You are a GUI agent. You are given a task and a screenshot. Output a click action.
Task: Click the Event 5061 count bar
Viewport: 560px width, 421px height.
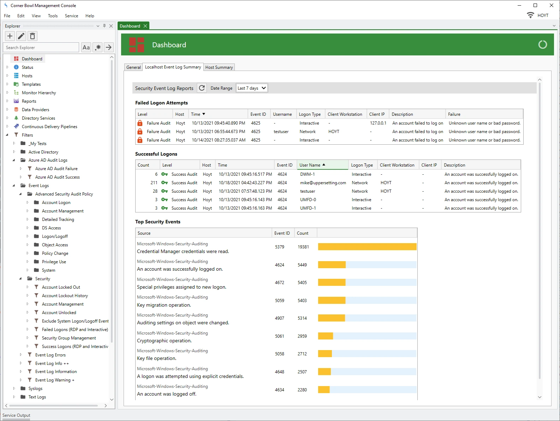(326, 336)
